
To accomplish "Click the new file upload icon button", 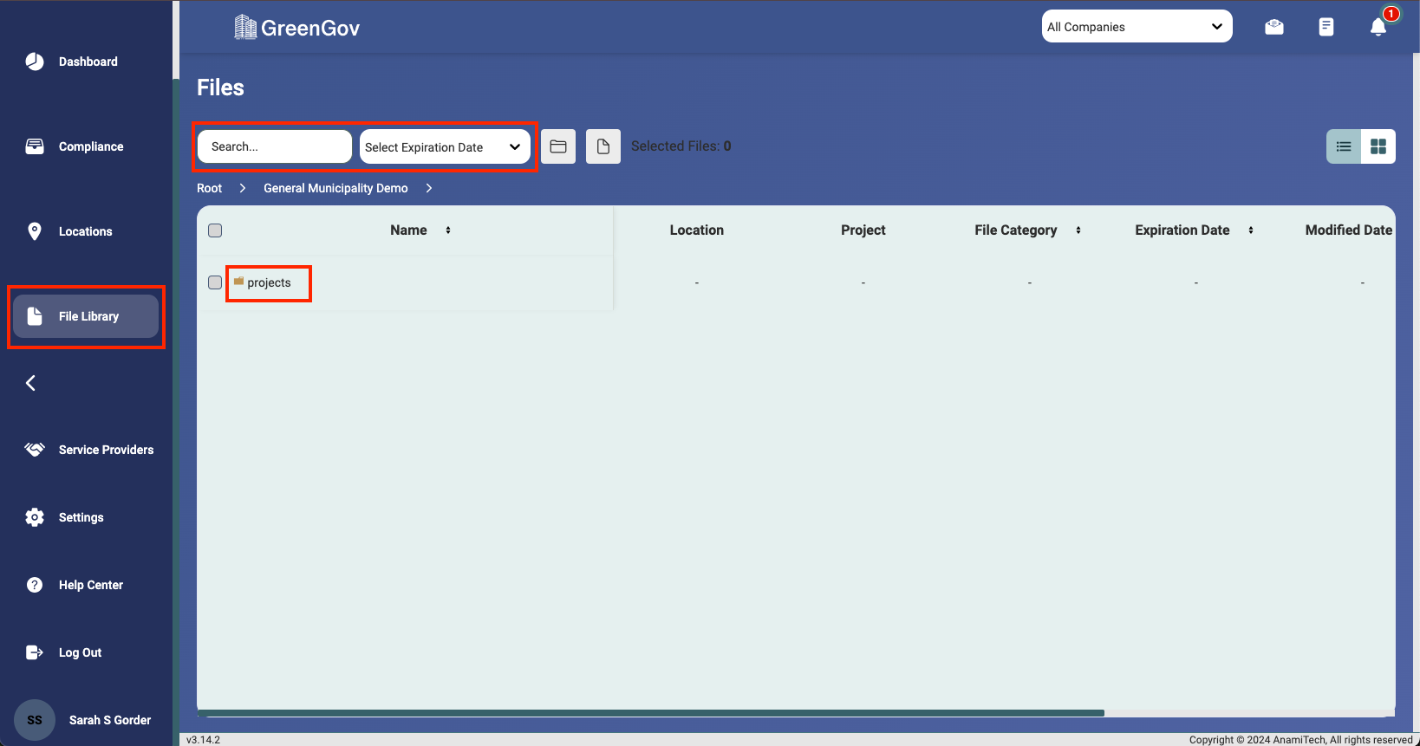I will (603, 146).
